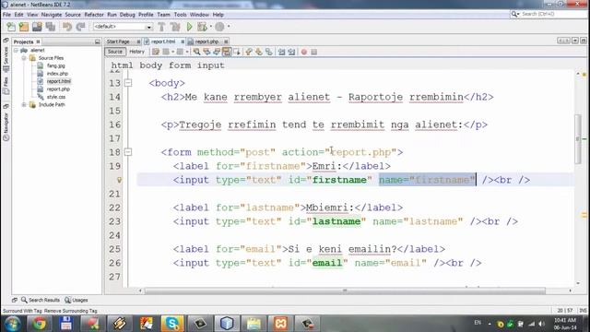This screenshot has height=332, width=590.
Task: Open the Usages panel
Action: [x=76, y=300]
